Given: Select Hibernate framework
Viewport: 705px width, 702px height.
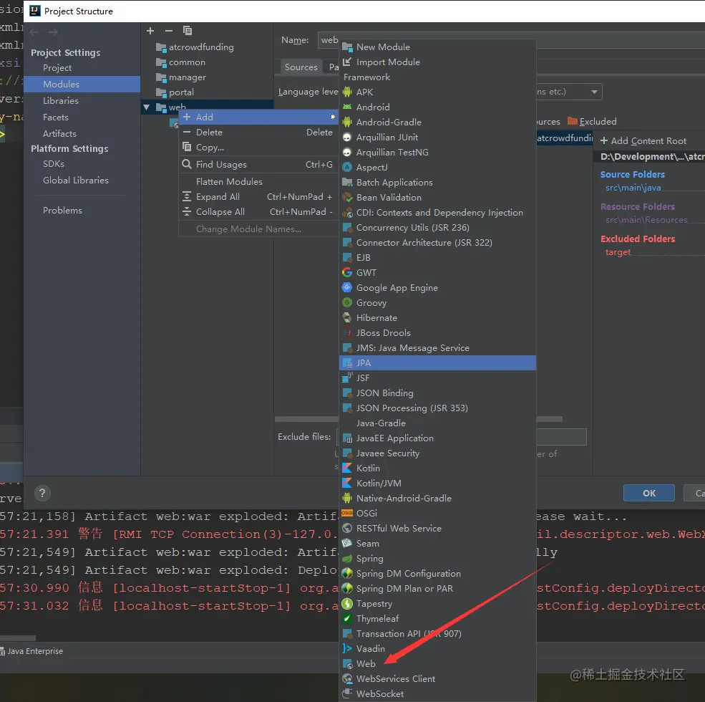Looking at the screenshot, I should 437,318.
